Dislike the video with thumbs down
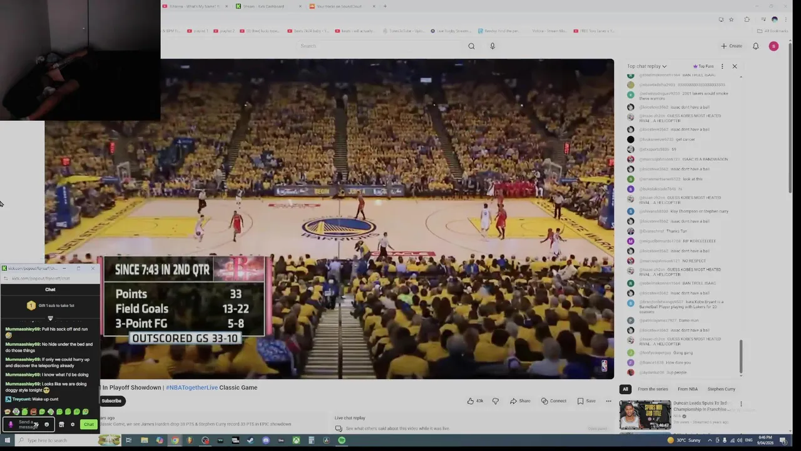801x451 pixels. [x=495, y=401]
